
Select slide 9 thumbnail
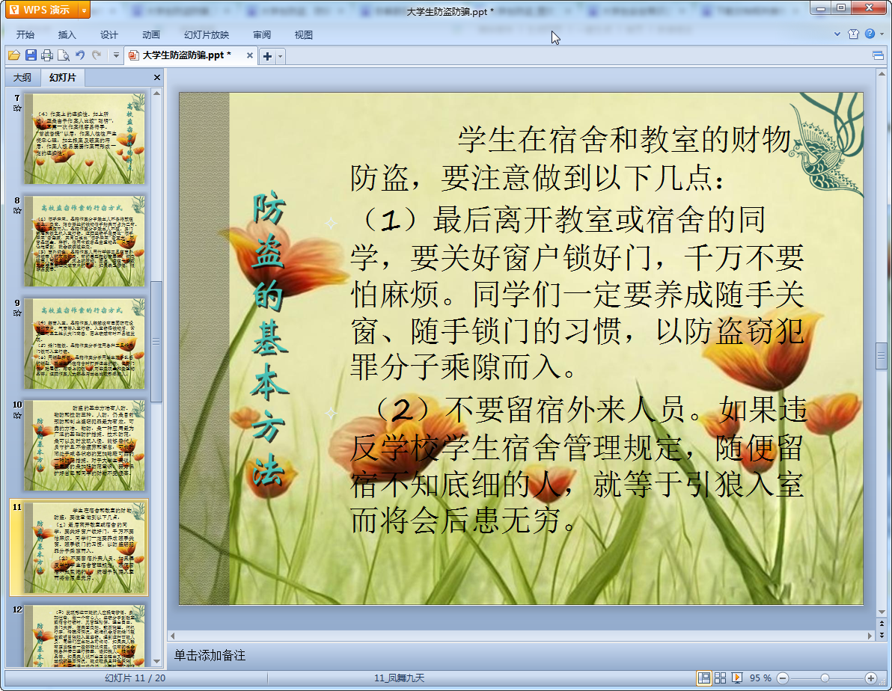tap(85, 343)
